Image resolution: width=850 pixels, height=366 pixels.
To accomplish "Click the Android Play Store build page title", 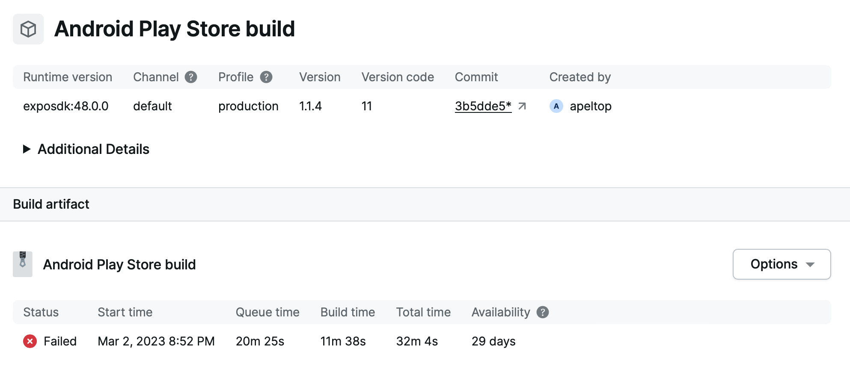I will [x=175, y=29].
